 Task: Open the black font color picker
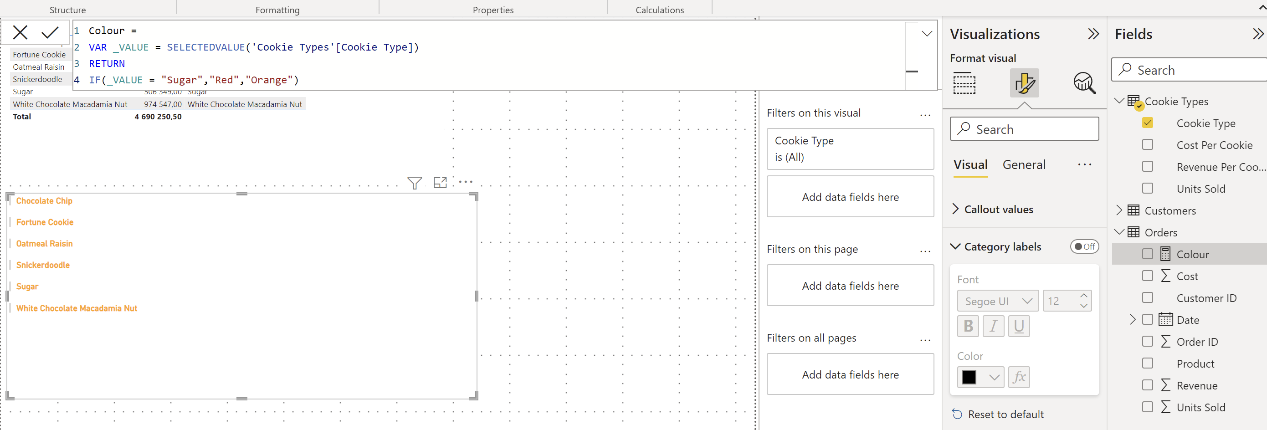(x=981, y=377)
